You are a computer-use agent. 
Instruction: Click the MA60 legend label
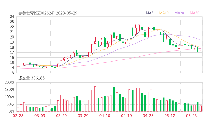click(194, 13)
